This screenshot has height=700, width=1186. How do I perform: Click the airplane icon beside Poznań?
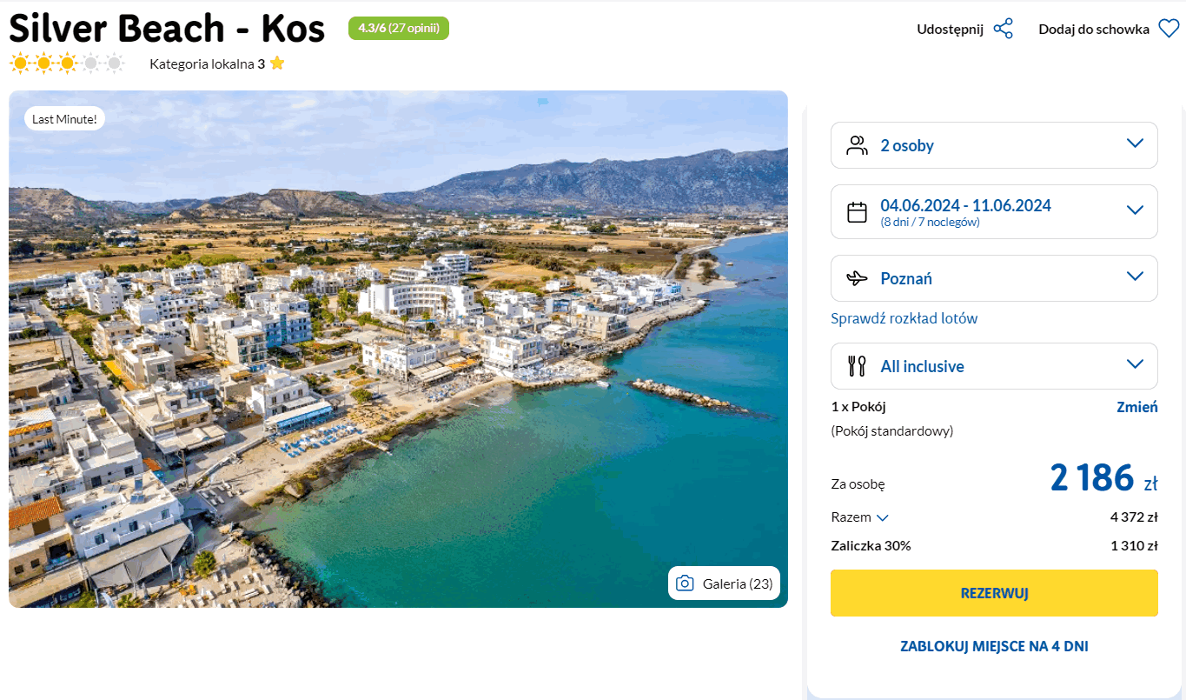(x=857, y=278)
